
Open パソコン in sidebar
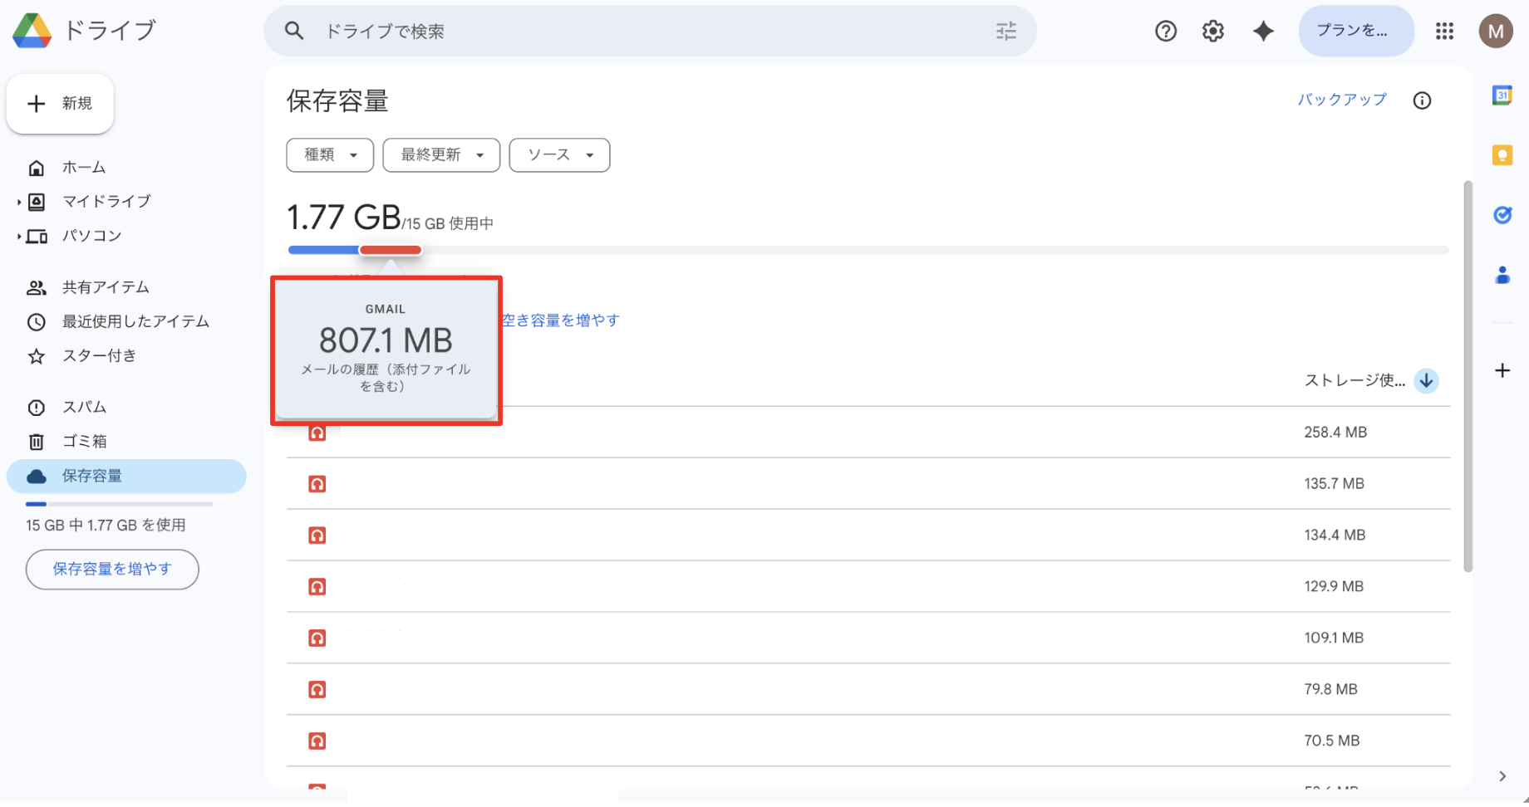click(x=91, y=237)
